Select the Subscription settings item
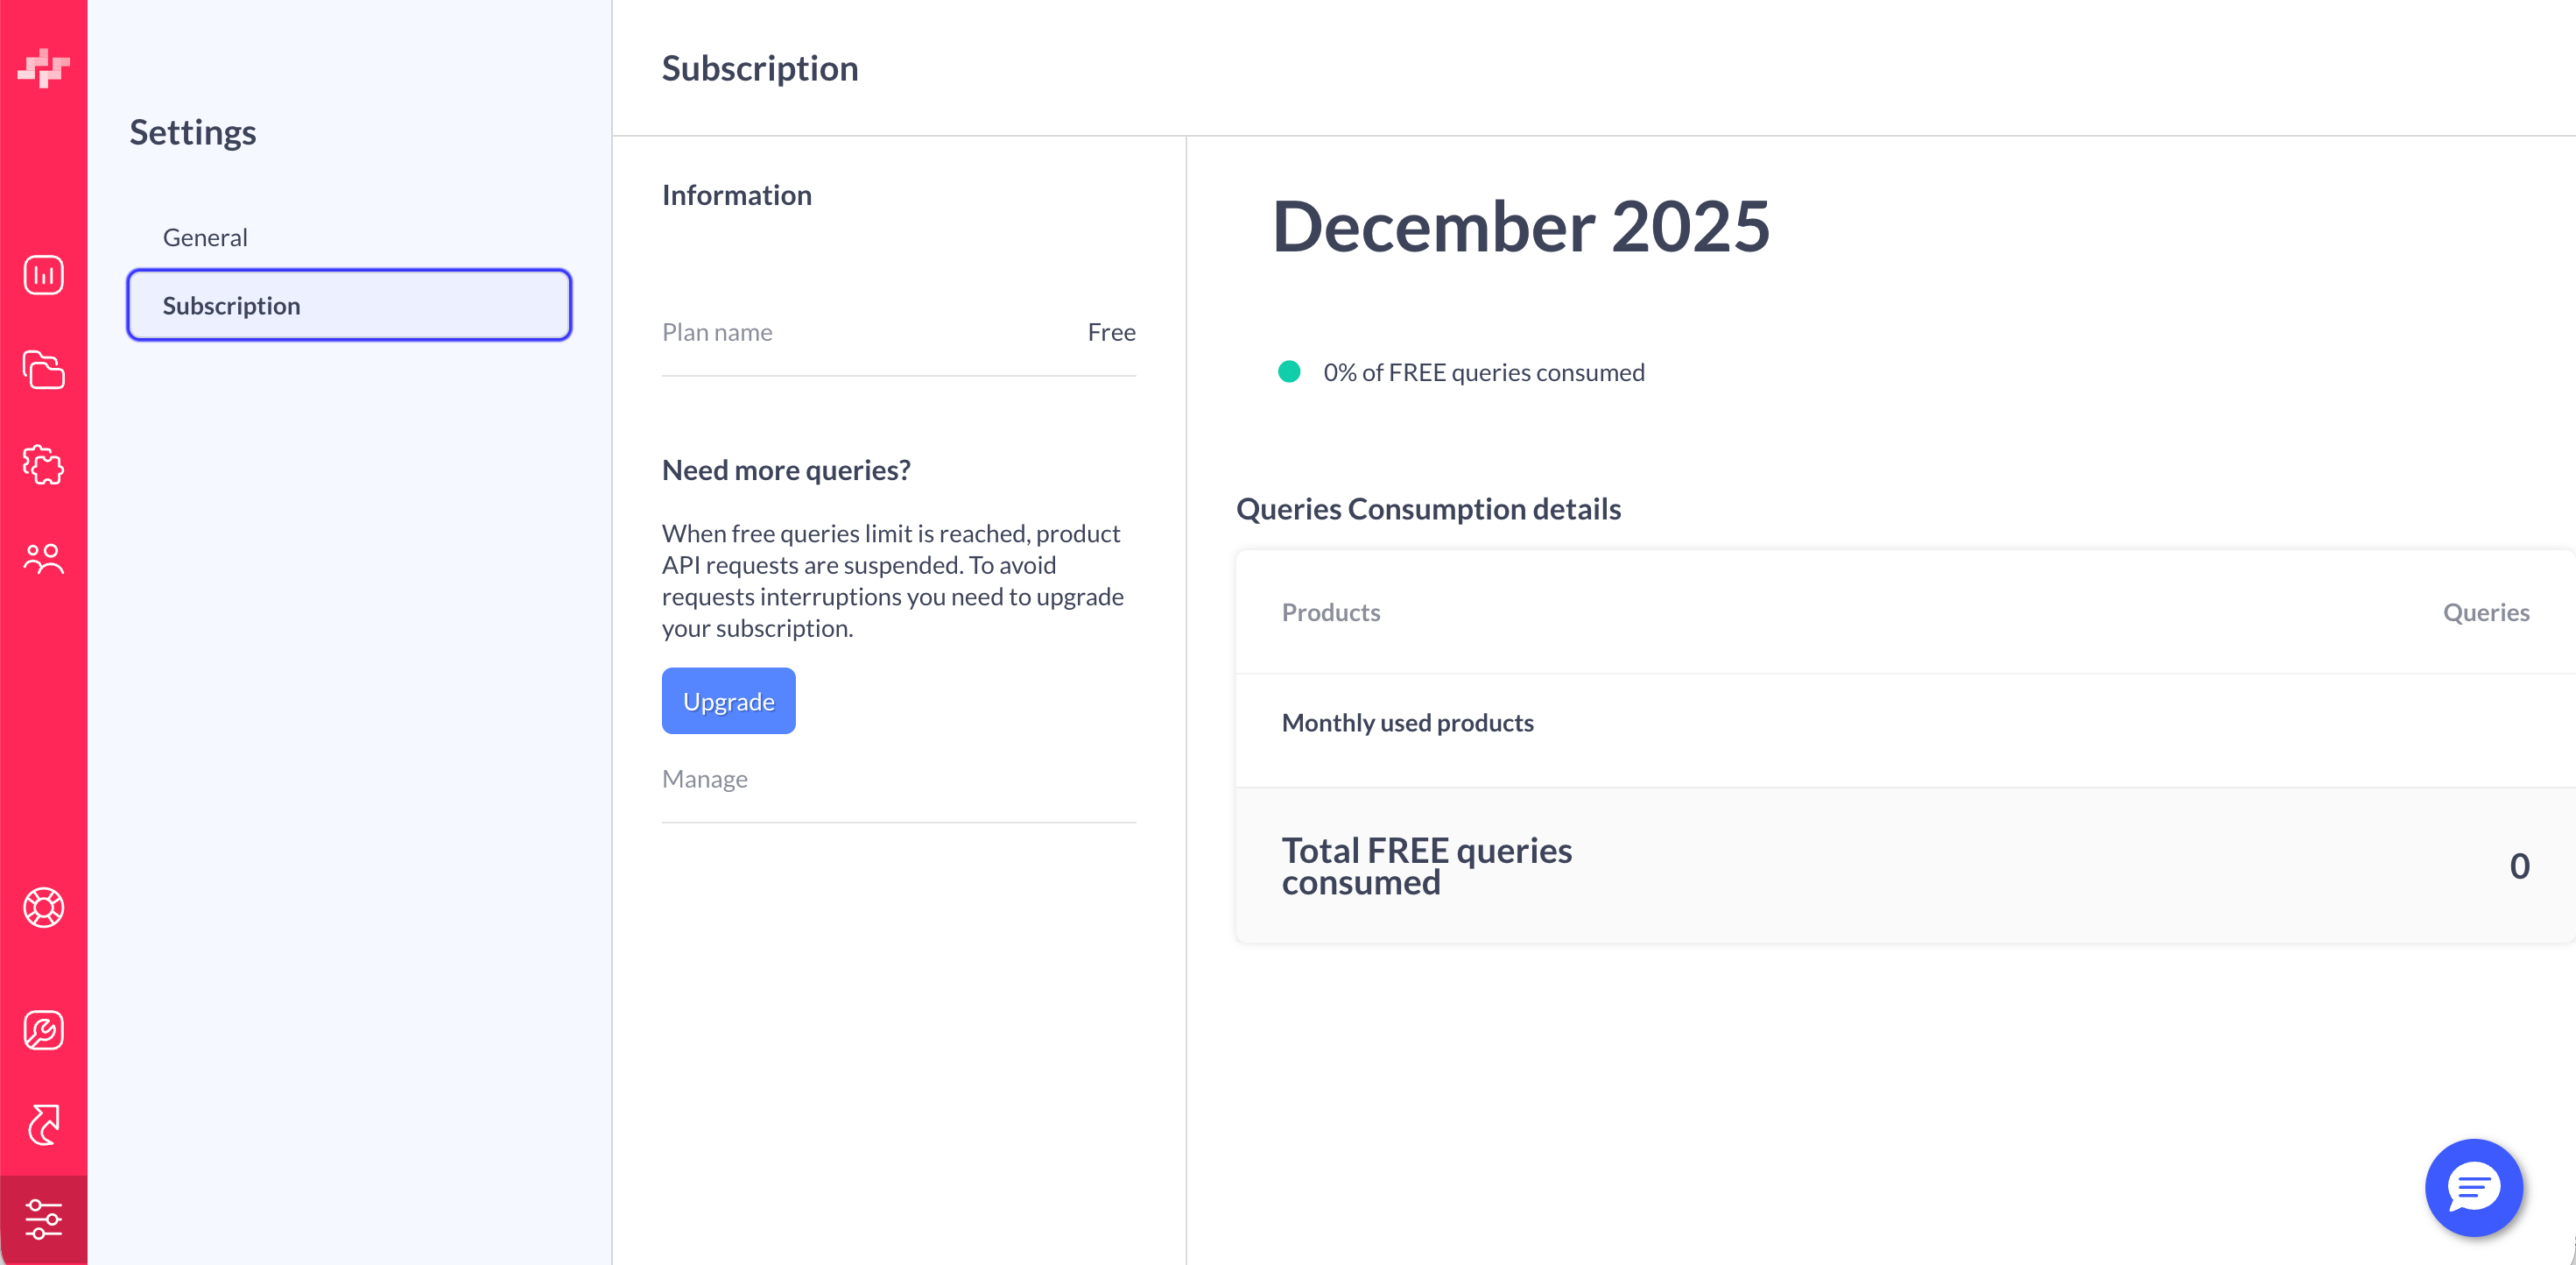2576x1265 pixels. 349,305
